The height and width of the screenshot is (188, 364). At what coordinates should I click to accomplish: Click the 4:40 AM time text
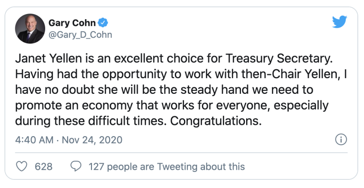coord(34,140)
